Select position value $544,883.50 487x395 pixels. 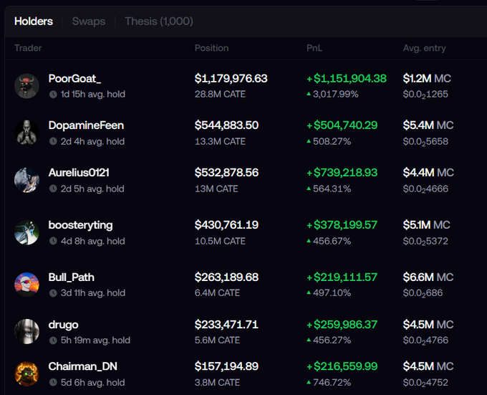point(226,125)
